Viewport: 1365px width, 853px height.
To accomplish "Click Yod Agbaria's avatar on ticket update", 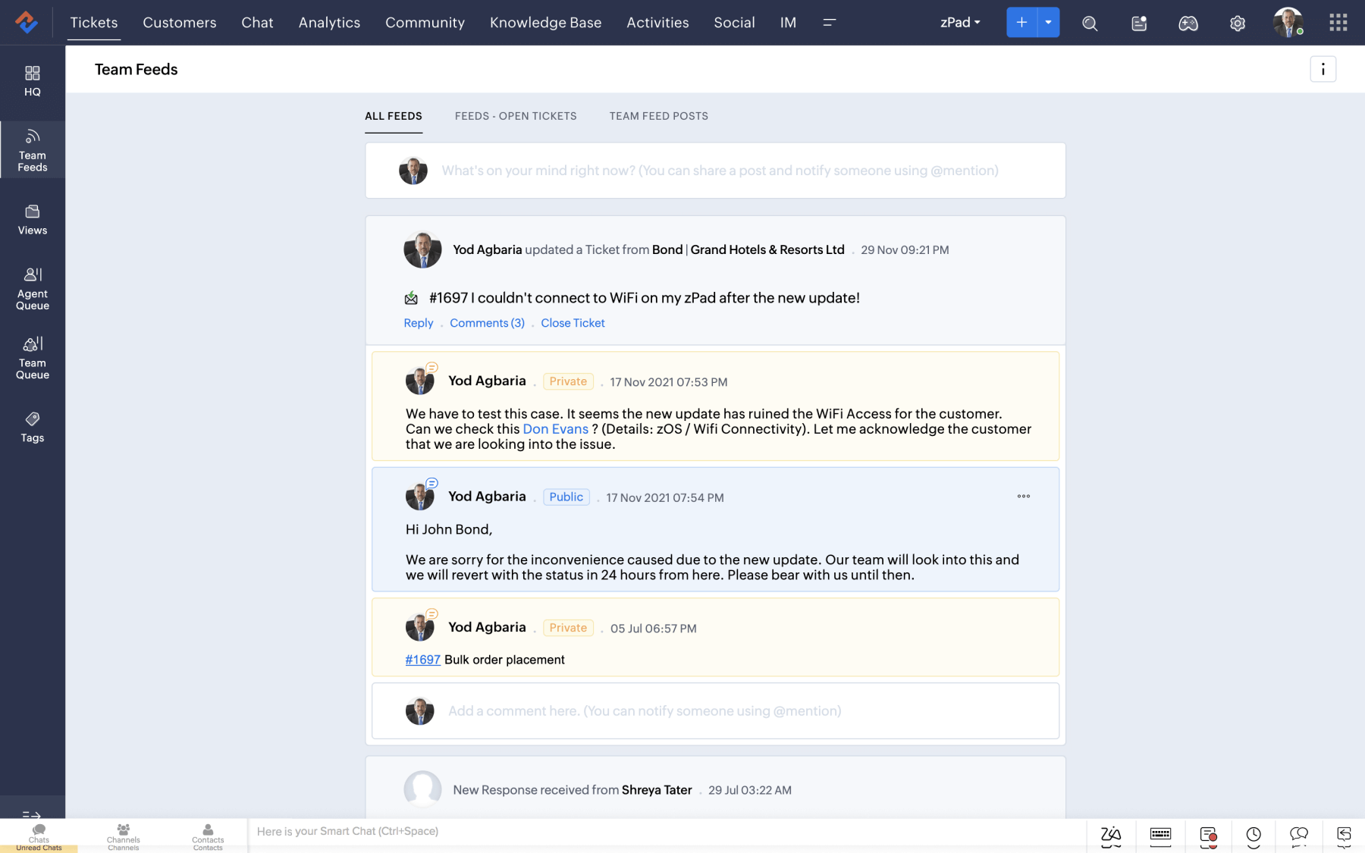I will tap(422, 249).
